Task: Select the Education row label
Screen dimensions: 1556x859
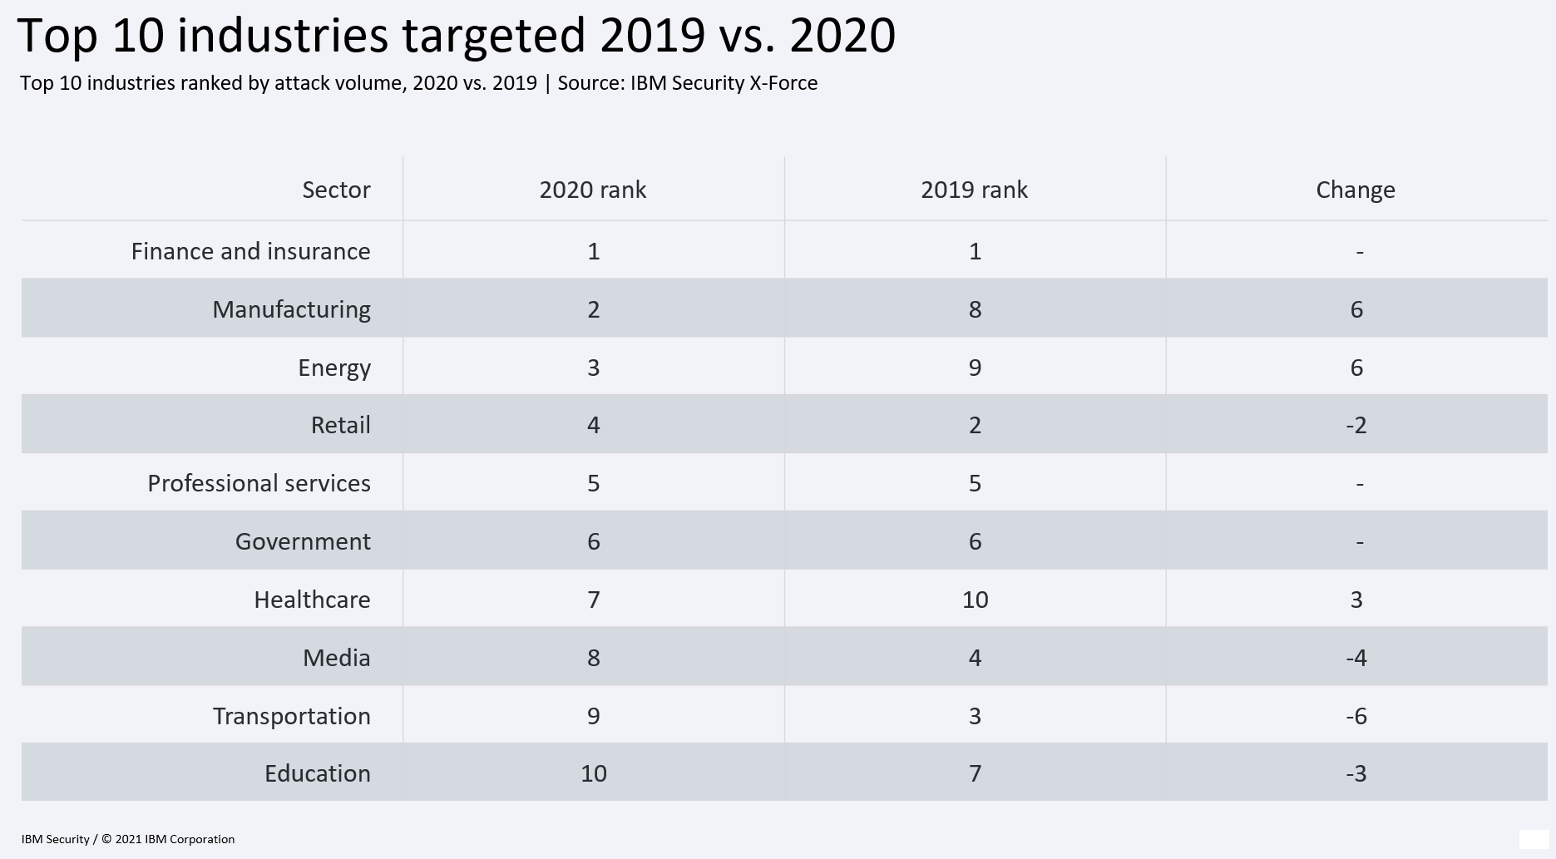Action: (x=317, y=773)
